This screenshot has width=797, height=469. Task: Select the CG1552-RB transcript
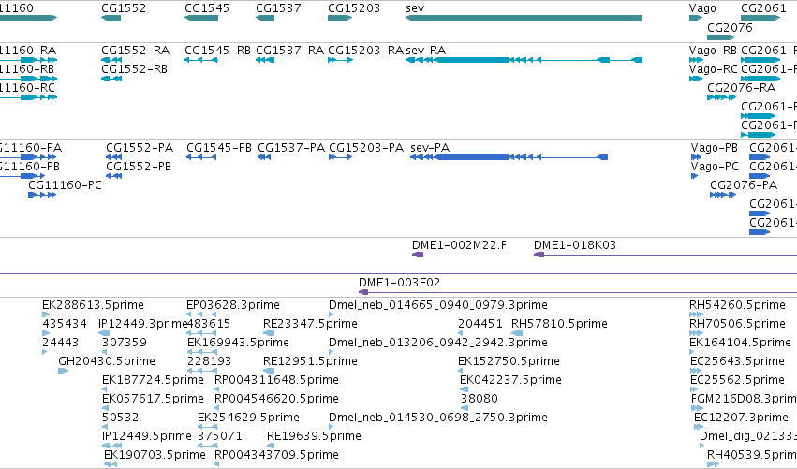[x=111, y=79]
